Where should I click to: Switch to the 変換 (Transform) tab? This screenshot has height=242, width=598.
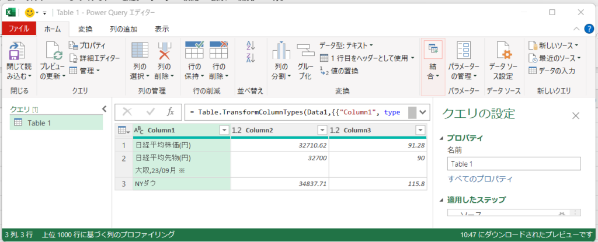pos(85,29)
